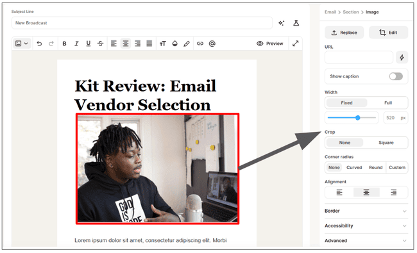This screenshot has height=253, width=417.
Task: Click the Replace image button
Action: (344, 33)
